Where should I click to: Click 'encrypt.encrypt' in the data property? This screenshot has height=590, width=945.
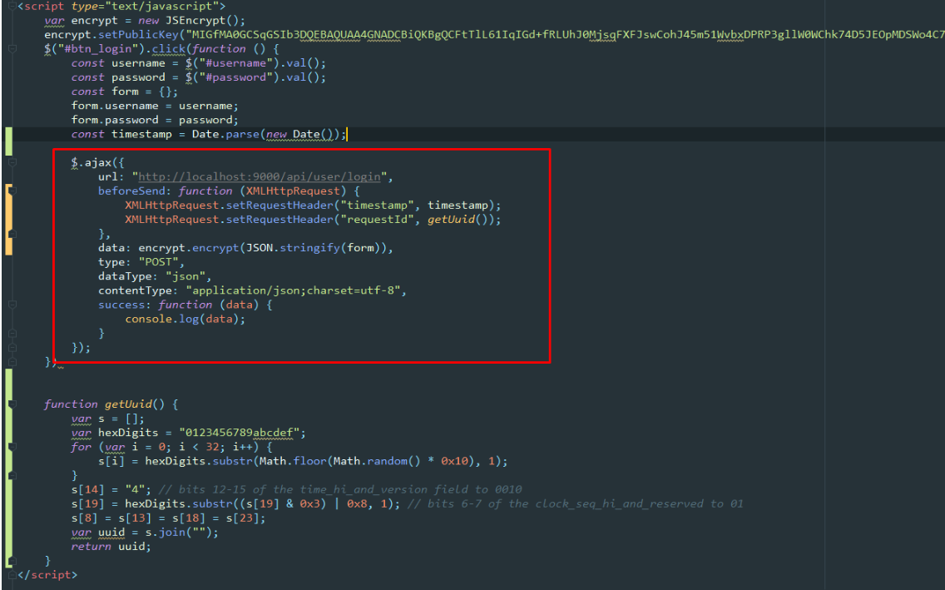(x=189, y=248)
